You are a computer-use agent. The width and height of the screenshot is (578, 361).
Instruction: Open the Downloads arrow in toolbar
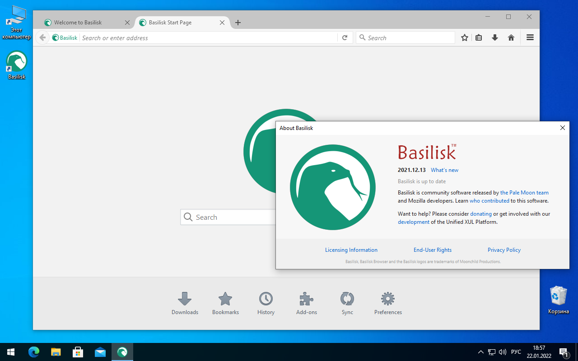pos(495,38)
